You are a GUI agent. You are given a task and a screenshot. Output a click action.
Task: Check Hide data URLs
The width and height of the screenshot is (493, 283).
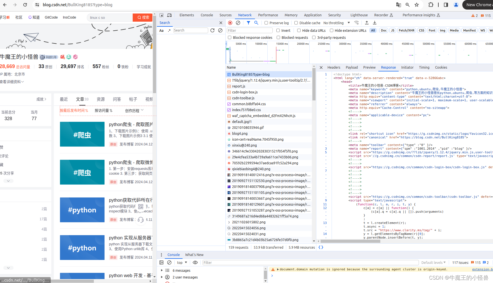point(299,30)
